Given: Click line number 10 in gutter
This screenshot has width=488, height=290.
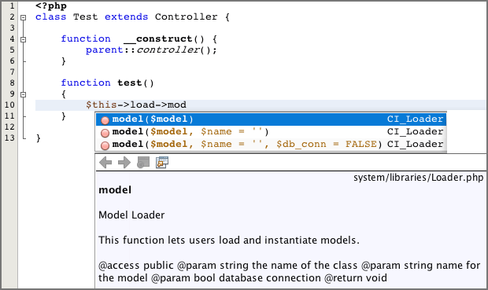Looking at the screenshot, I should 9,105.
